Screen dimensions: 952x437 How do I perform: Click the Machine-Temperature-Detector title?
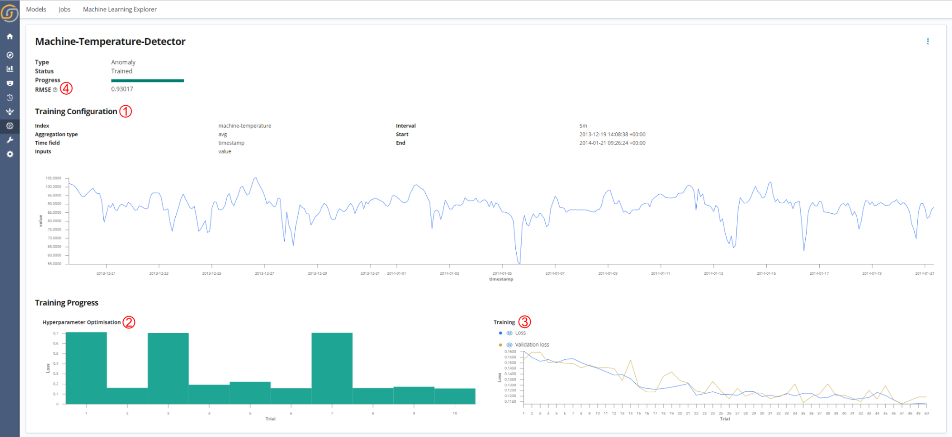[x=110, y=41]
